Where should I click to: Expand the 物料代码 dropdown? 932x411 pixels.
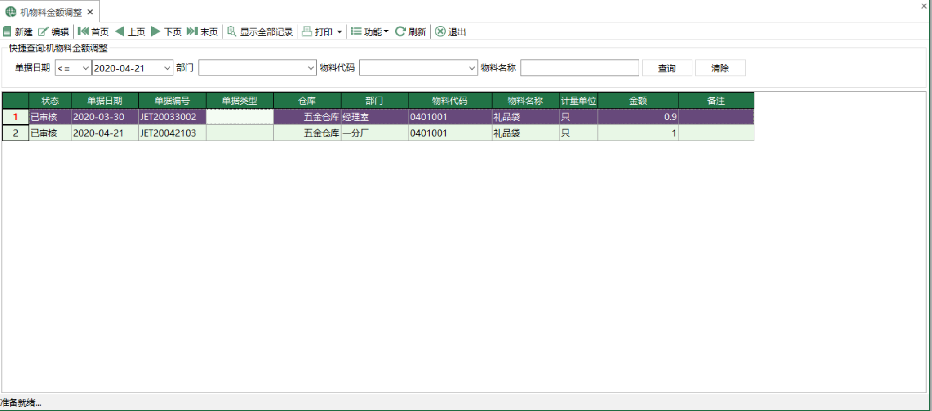(x=471, y=68)
